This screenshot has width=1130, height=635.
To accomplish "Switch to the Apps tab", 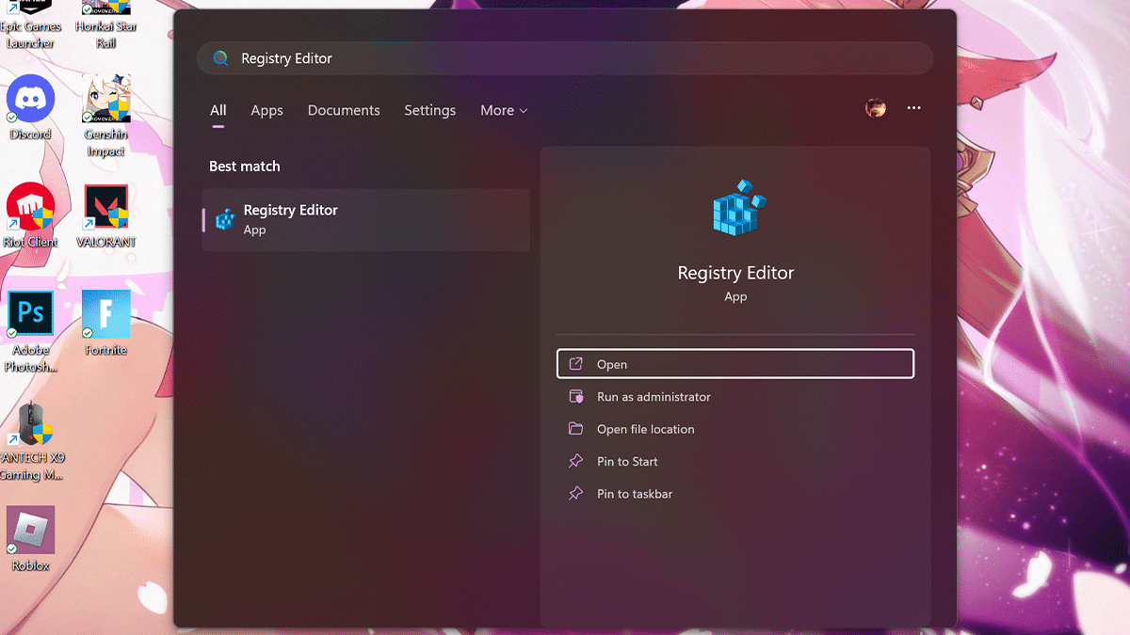I will 266,110.
